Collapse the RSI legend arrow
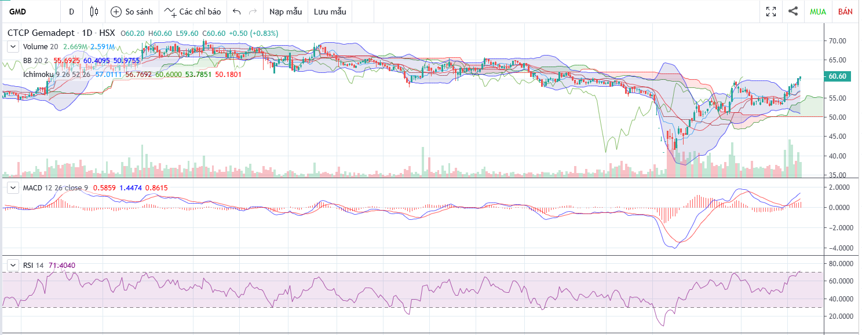This screenshot has width=862, height=335. tap(12, 265)
